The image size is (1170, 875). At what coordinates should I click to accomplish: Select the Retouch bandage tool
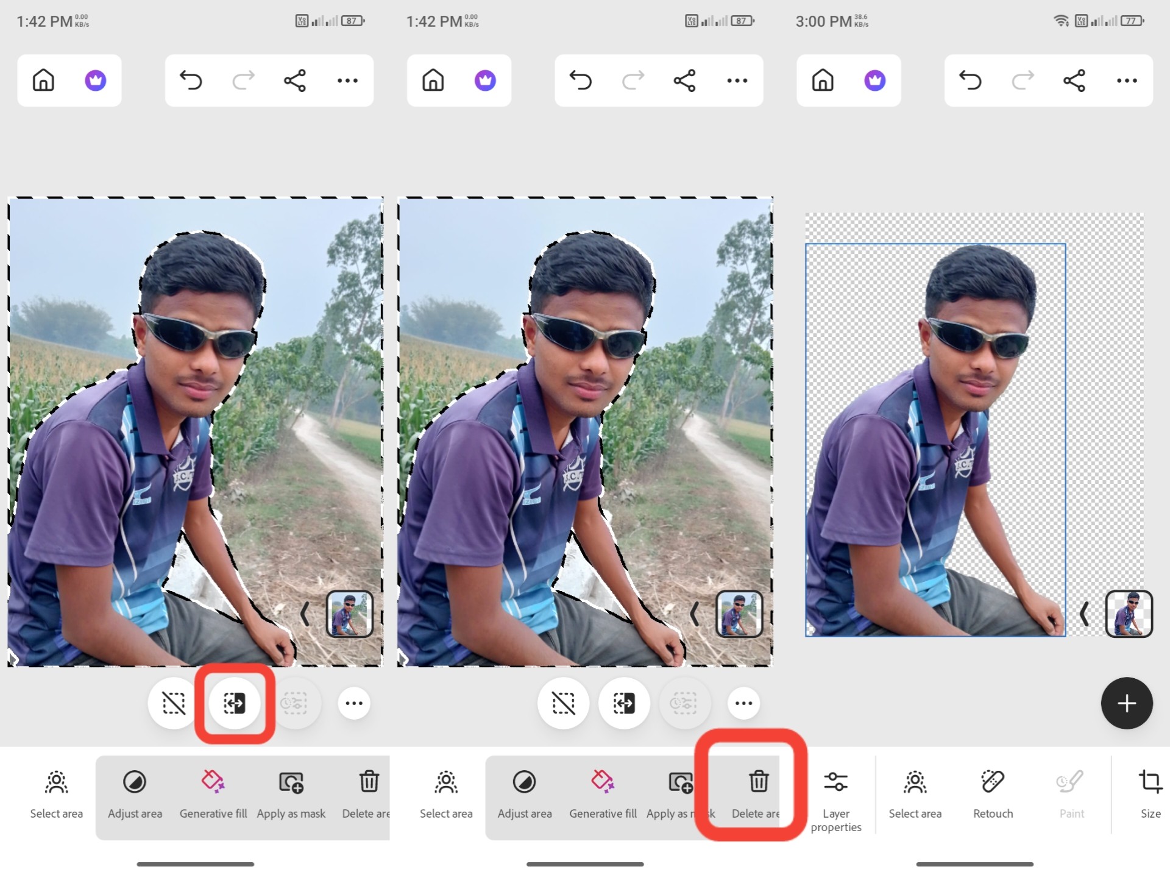click(x=993, y=782)
